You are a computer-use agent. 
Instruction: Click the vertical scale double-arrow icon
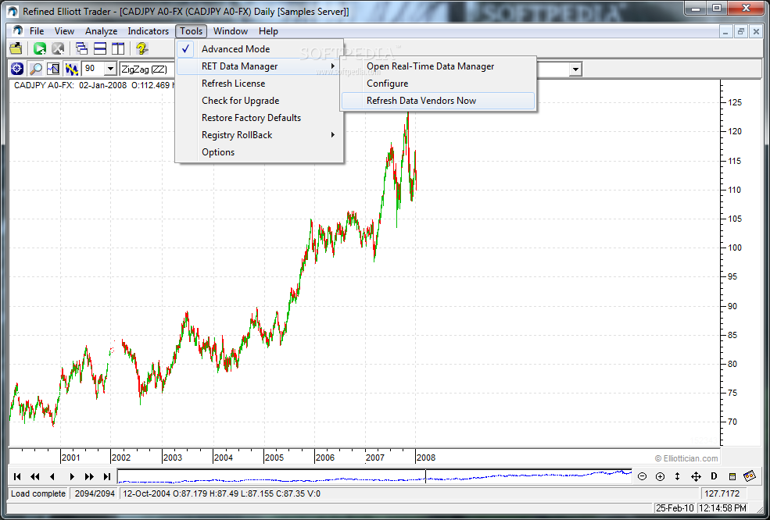677,476
